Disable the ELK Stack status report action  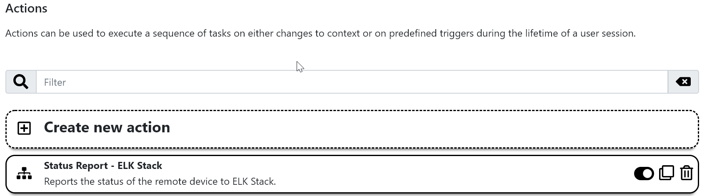click(644, 174)
